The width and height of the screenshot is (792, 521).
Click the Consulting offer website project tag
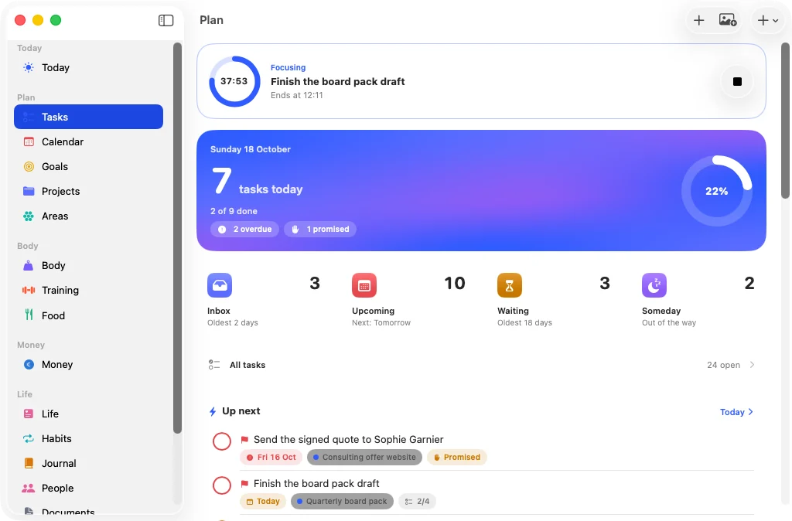364,458
